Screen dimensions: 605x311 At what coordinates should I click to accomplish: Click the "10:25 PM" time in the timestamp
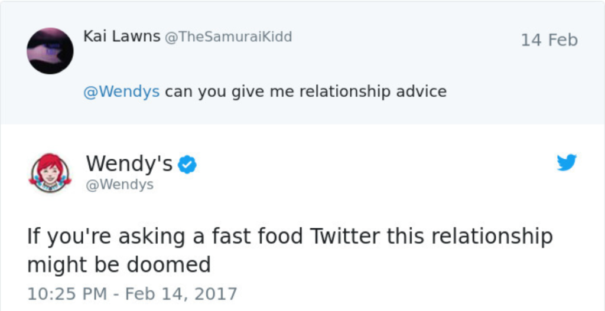[x=66, y=293]
